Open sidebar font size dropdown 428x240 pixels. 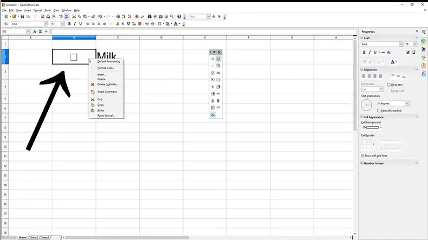[415, 44]
